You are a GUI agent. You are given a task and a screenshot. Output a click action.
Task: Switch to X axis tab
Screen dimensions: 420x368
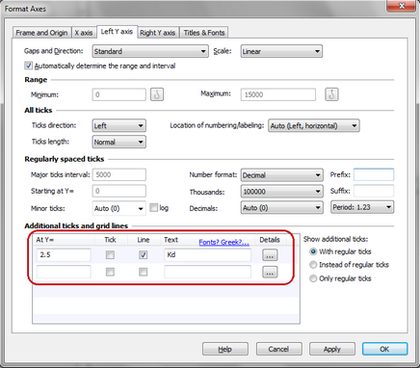pos(84,33)
